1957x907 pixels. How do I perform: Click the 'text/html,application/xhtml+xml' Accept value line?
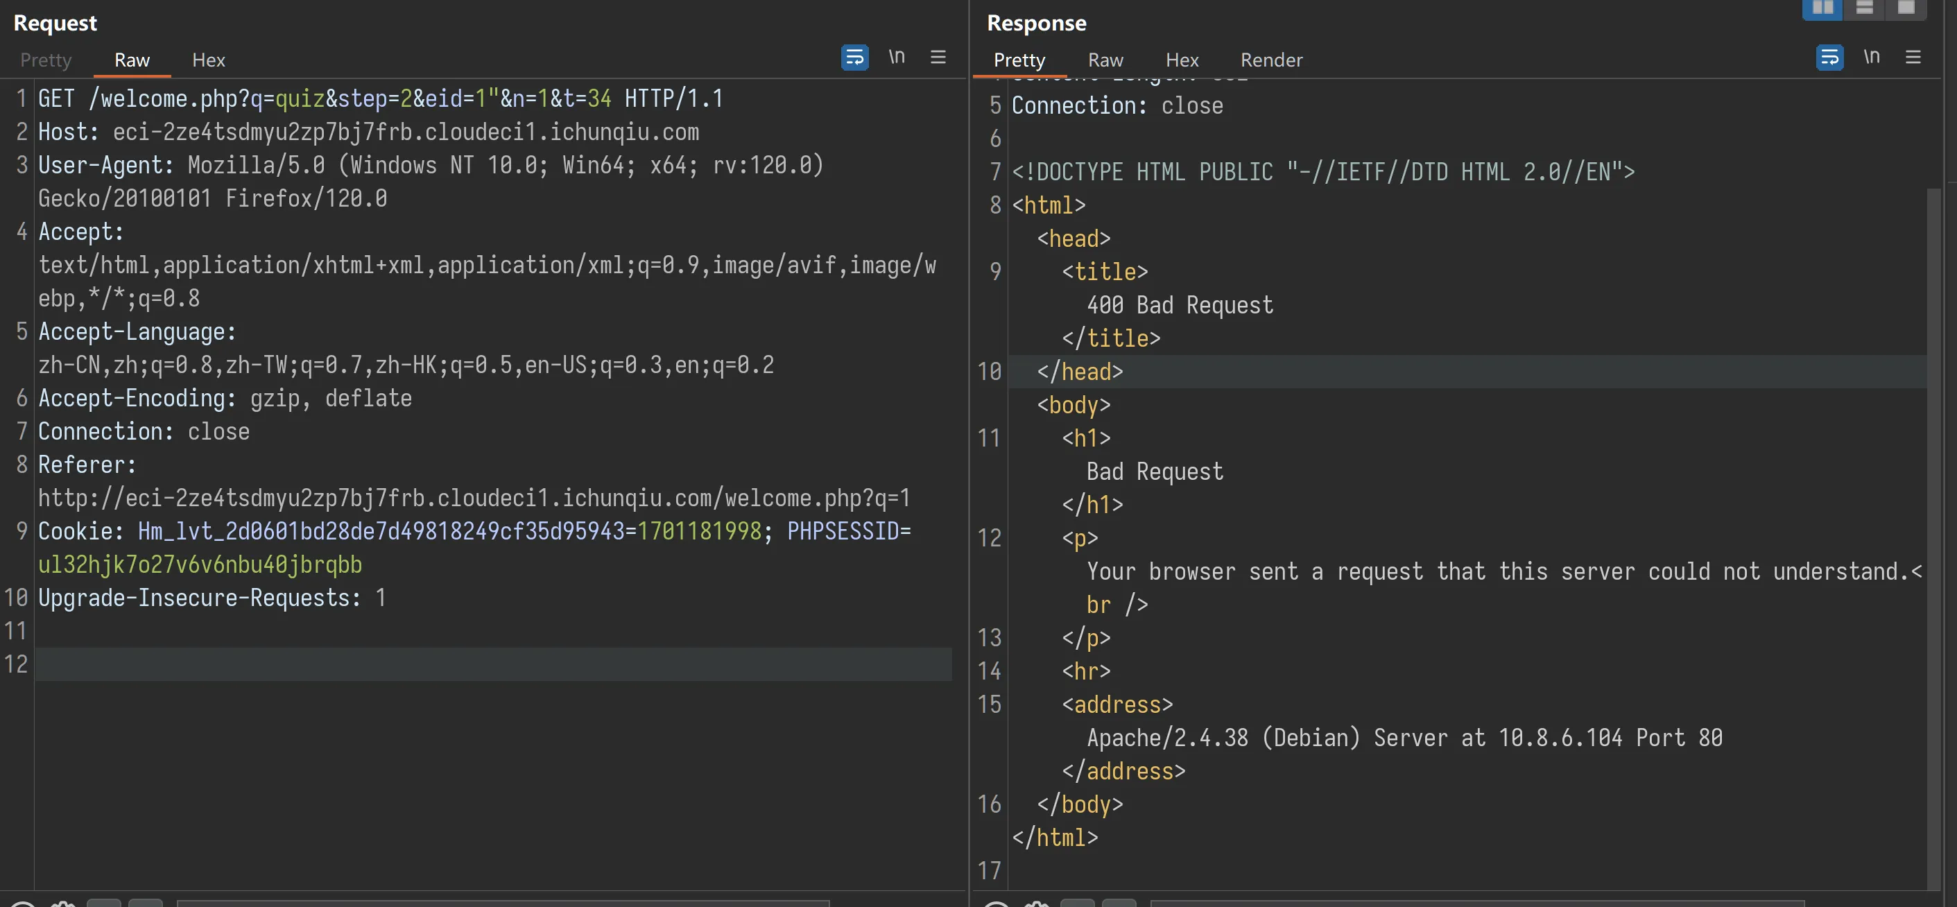point(487,265)
